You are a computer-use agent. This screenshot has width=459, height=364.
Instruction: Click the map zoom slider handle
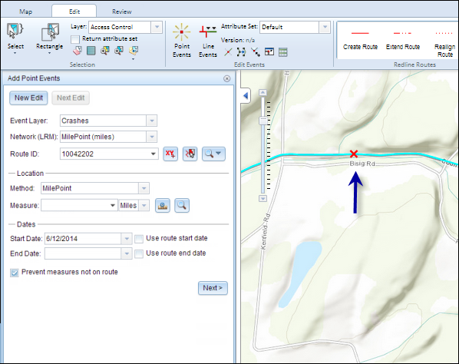(x=263, y=121)
